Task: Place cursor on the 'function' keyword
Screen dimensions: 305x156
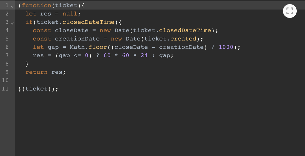Action: point(37,5)
